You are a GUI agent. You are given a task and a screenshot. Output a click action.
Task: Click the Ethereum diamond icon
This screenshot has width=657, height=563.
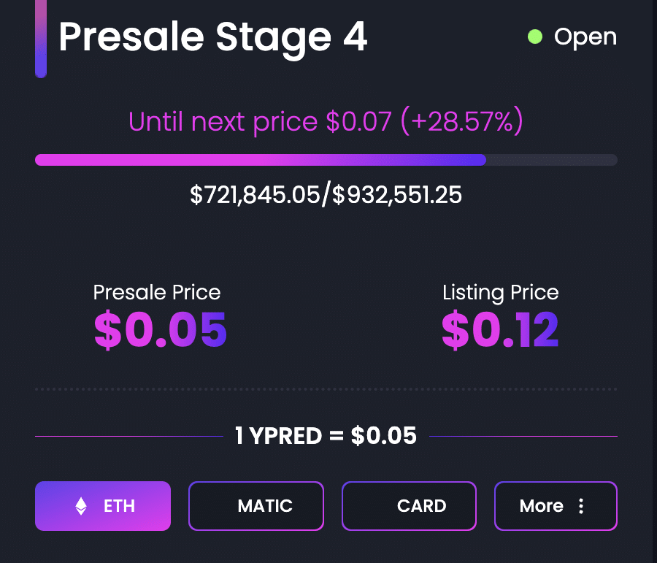(81, 506)
